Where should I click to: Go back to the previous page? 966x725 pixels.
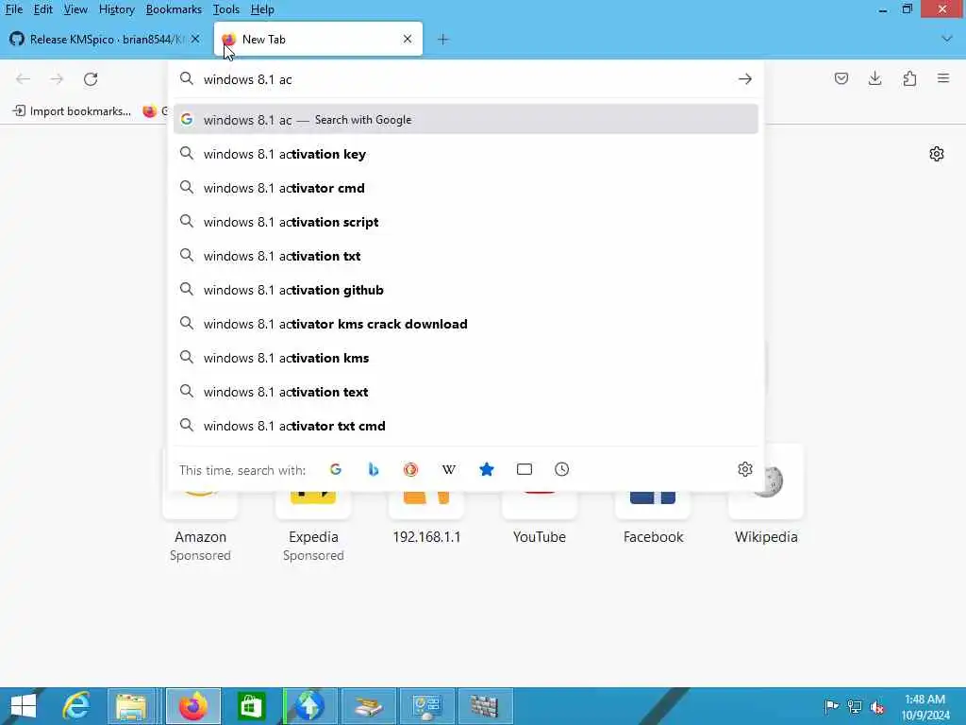click(23, 79)
